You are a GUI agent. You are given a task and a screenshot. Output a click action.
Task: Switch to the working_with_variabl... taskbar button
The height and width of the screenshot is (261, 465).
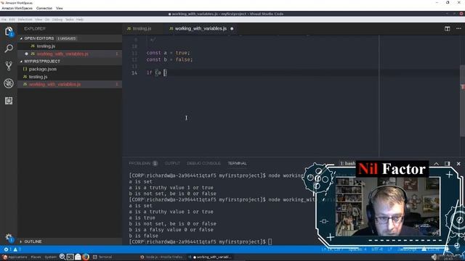[x=210, y=257]
